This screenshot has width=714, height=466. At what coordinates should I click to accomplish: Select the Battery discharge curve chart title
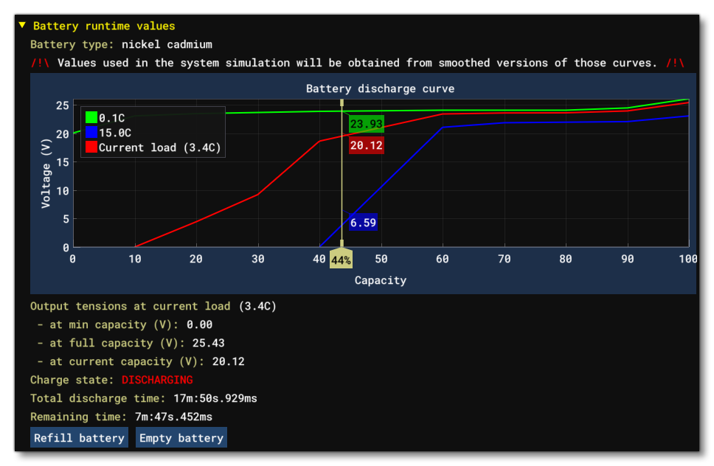tap(381, 89)
